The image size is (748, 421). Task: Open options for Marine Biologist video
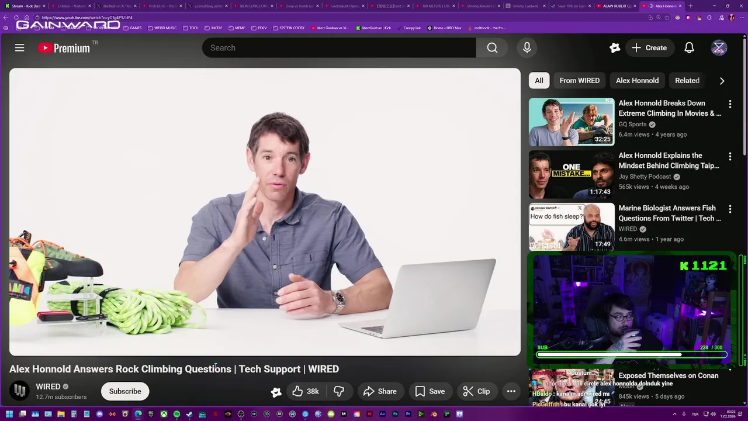(730, 209)
